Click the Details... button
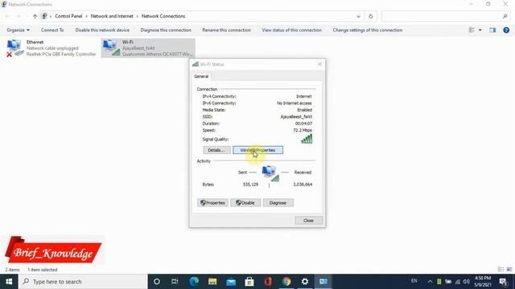The height and width of the screenshot is (289, 515). [216, 150]
